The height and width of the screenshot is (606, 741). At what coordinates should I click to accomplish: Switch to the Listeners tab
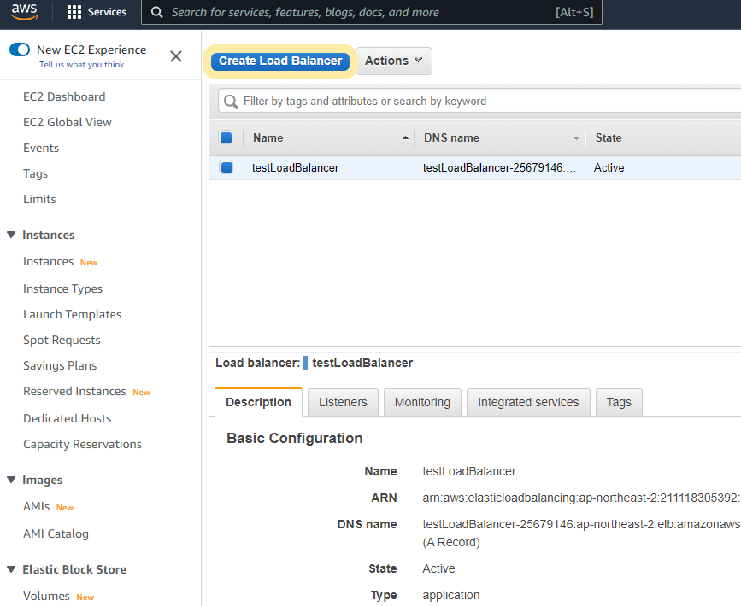(x=343, y=402)
